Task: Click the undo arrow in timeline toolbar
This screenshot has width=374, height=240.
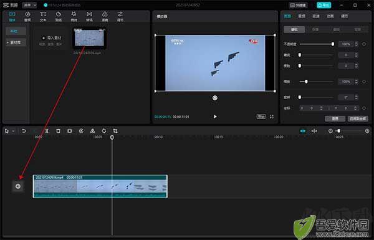Action: coord(24,131)
